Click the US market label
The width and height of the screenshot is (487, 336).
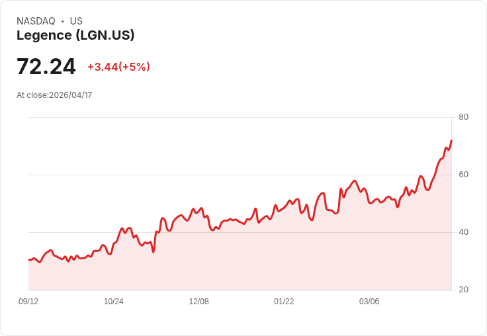click(76, 21)
